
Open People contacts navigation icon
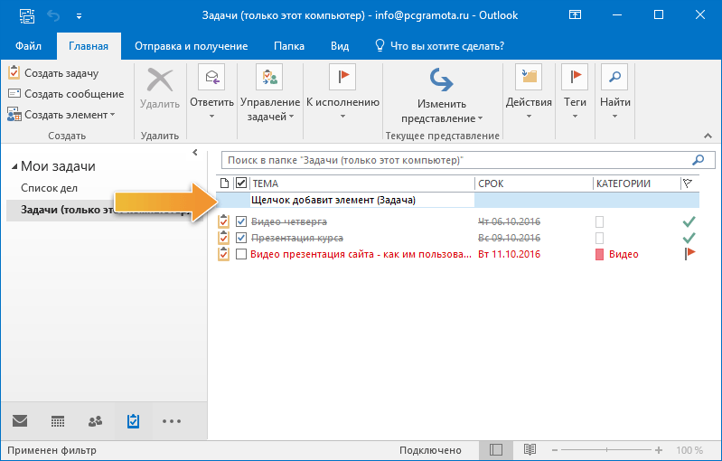[x=95, y=421]
